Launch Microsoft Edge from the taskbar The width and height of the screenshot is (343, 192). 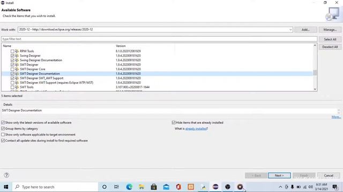pyautogui.click(x=129, y=187)
